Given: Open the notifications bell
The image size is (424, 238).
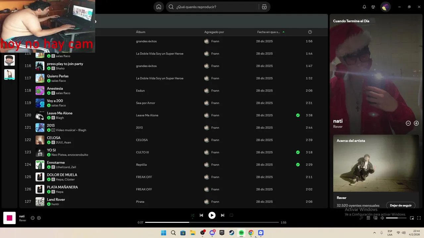Looking at the screenshot, I should (364, 7).
